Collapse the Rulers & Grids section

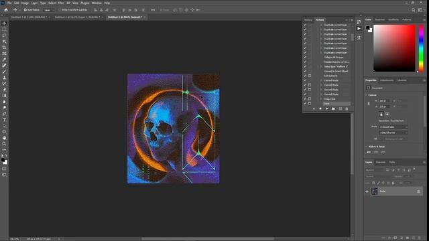[367, 147]
